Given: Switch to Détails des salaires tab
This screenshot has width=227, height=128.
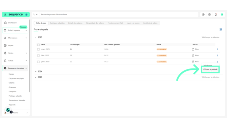Looking at the screenshot, I should pos(75,23).
